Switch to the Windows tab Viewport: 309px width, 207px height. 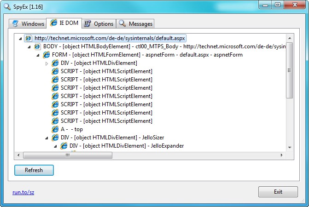28,23
